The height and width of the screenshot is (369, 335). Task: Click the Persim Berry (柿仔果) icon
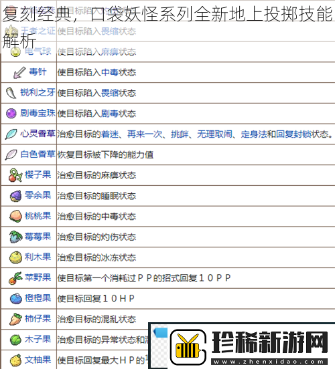click(15, 319)
